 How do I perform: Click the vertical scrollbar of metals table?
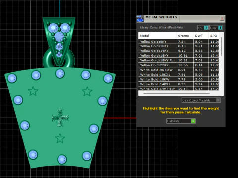(221, 47)
